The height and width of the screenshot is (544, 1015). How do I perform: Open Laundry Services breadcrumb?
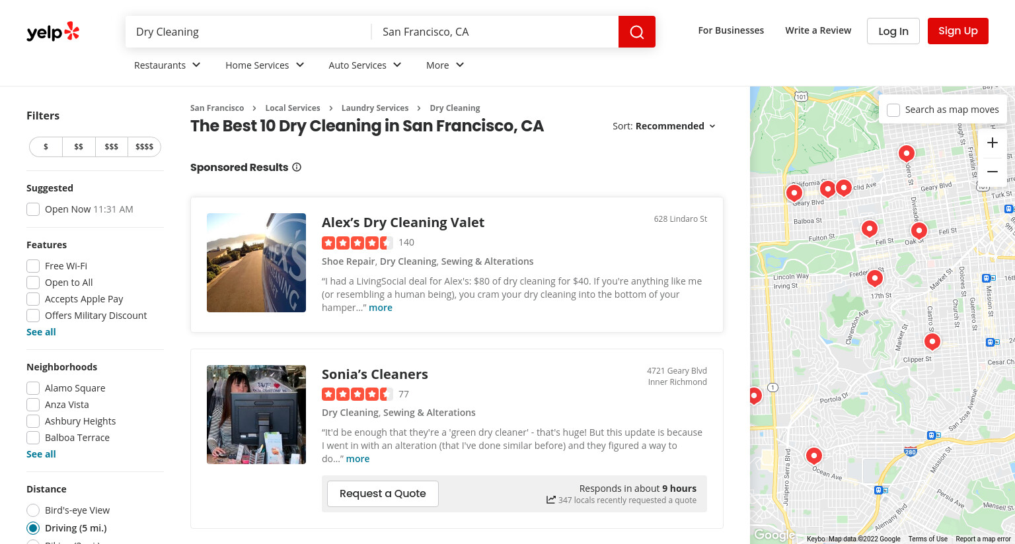click(375, 108)
